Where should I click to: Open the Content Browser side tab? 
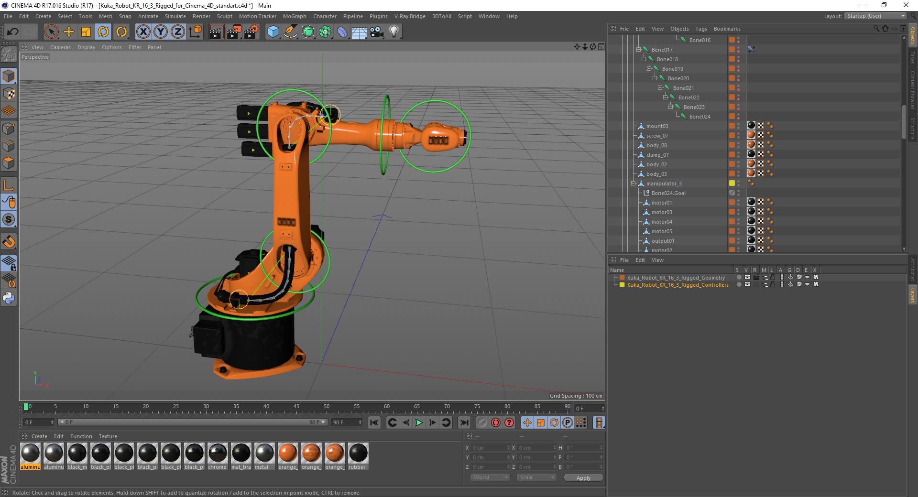(x=912, y=90)
